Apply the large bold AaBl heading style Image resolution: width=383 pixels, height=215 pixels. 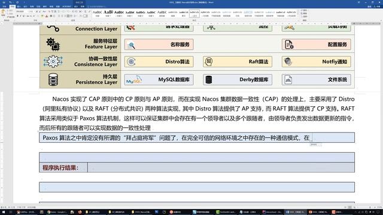click(x=108, y=13)
